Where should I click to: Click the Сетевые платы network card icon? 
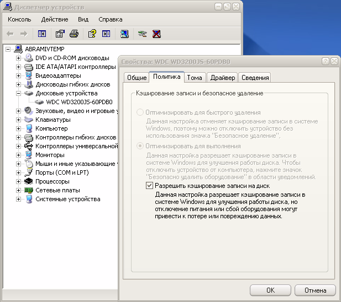pos(29,190)
